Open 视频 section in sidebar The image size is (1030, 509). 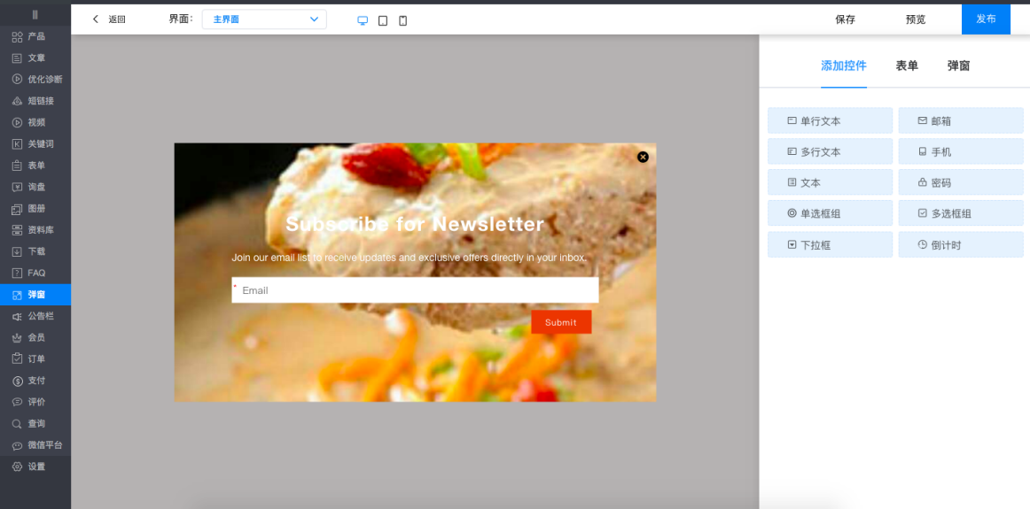pyautogui.click(x=35, y=122)
